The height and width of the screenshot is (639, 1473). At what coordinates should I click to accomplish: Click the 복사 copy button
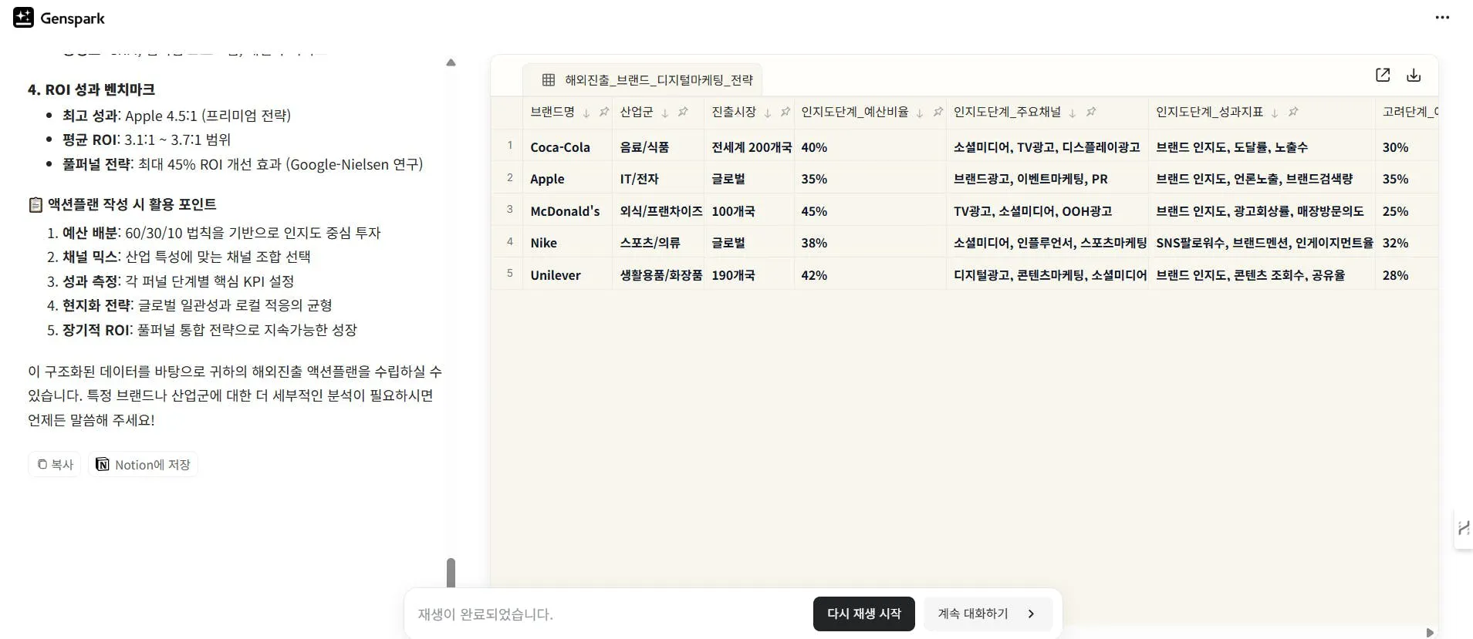(55, 464)
